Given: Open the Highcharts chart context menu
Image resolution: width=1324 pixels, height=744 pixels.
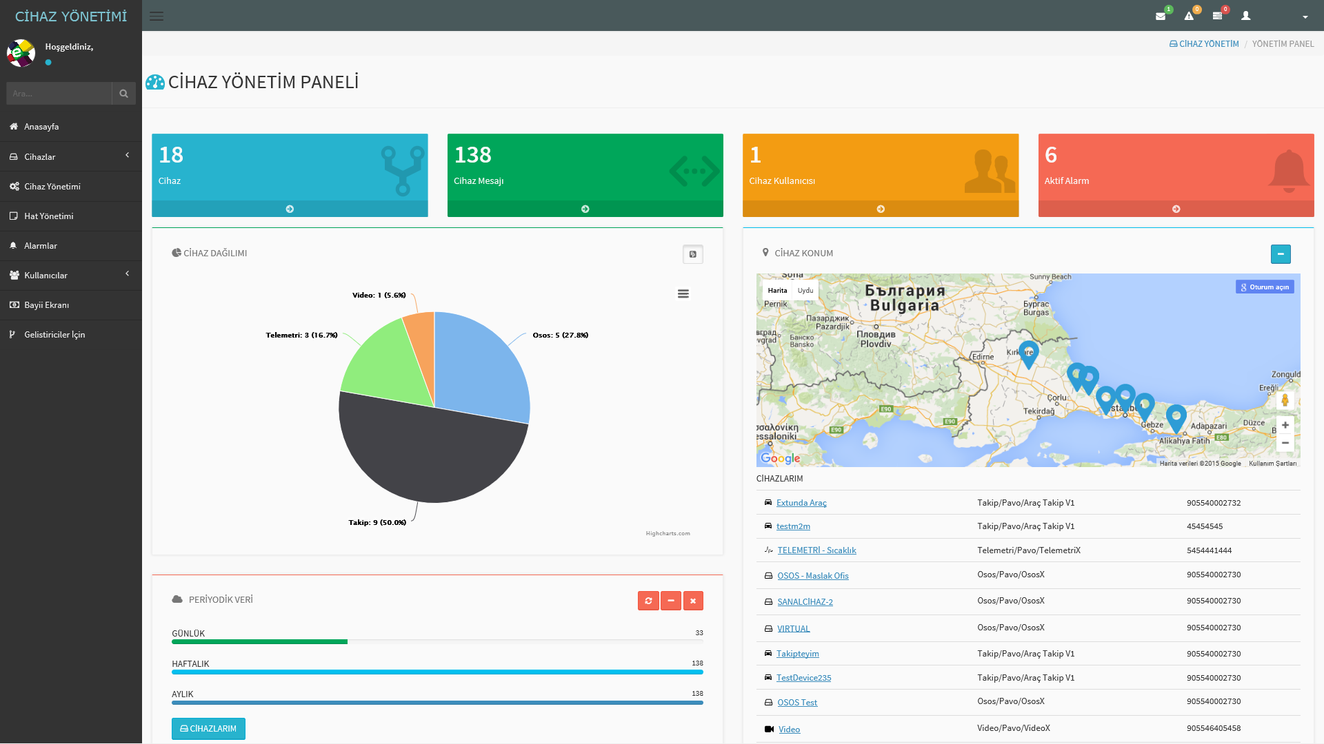Looking at the screenshot, I should 683,294.
